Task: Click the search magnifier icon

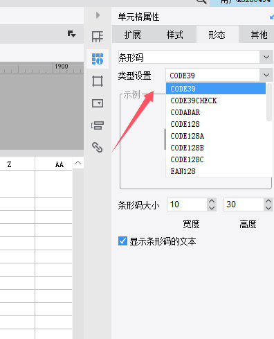Action: pos(201,1)
